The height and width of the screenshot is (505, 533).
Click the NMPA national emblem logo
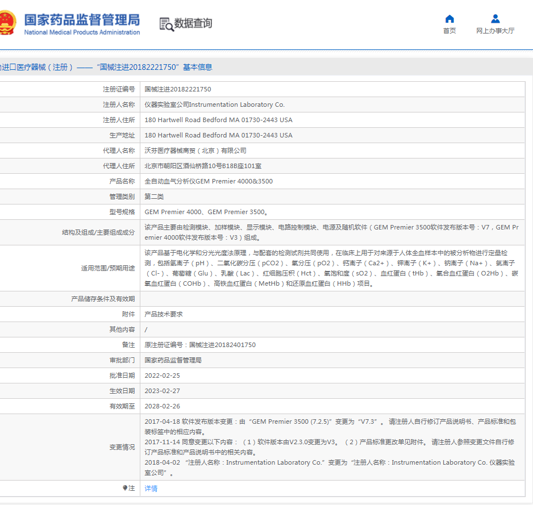7,23
